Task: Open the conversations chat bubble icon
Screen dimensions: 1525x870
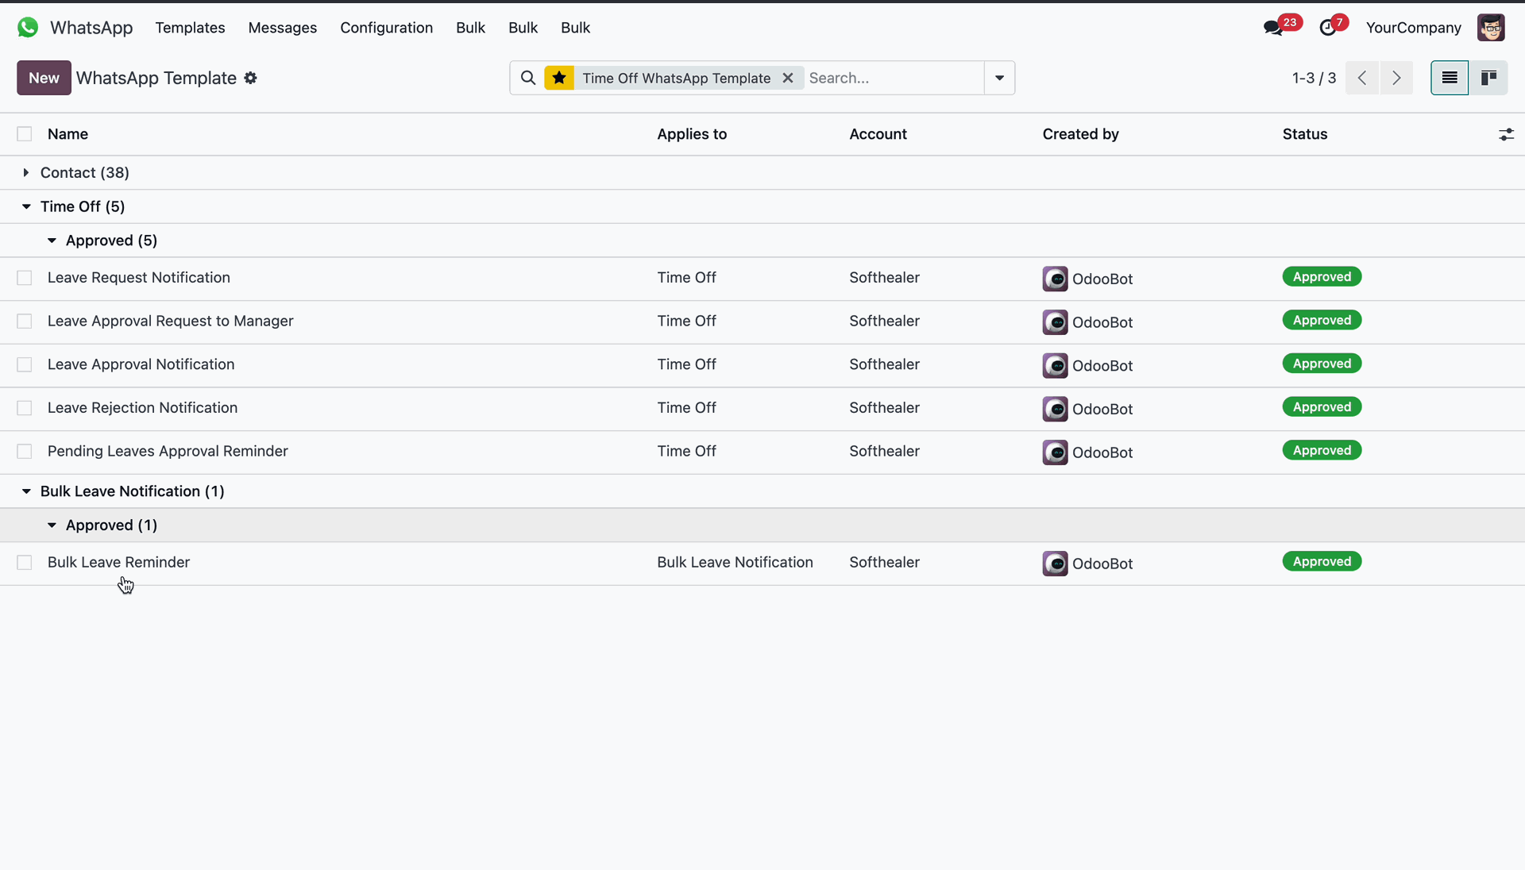Action: pos(1273,28)
